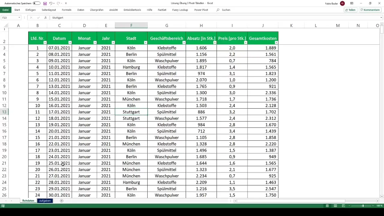Image resolution: width=384 pixels, height=216 pixels.
Task: Open the Datei tab
Action: [x=5, y=10]
